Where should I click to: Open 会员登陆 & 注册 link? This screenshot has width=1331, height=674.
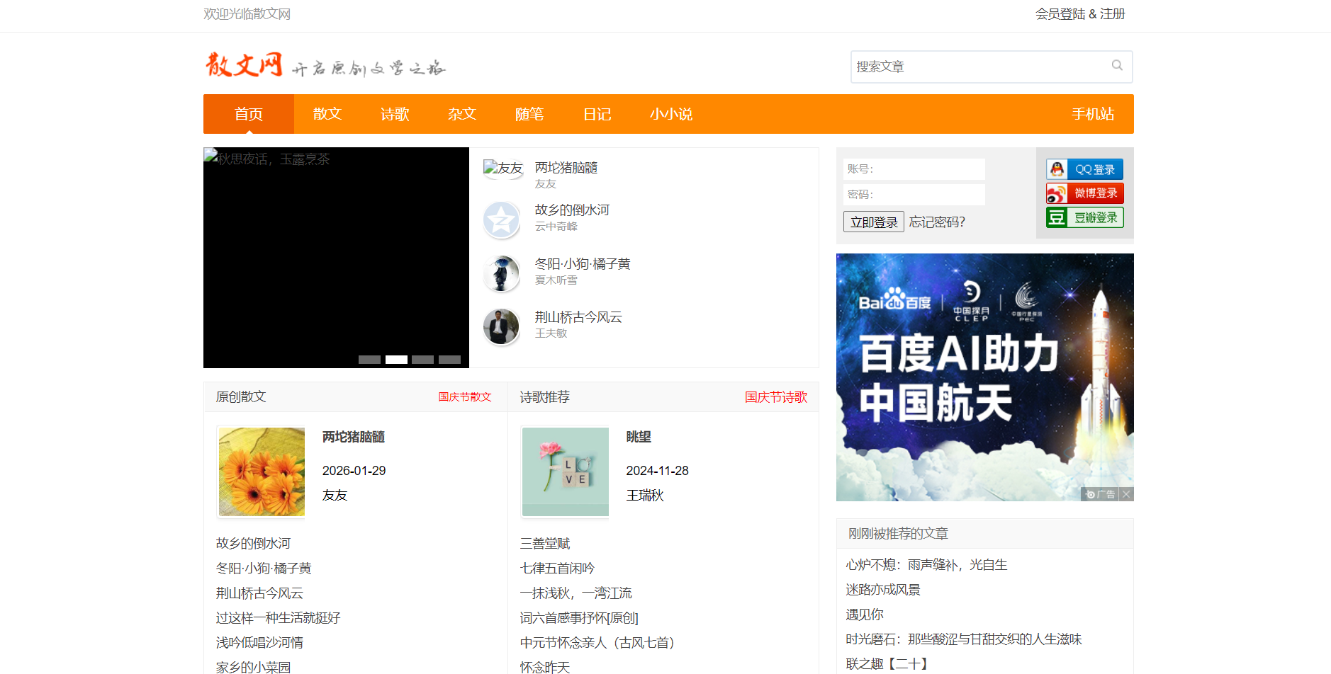1079,14
